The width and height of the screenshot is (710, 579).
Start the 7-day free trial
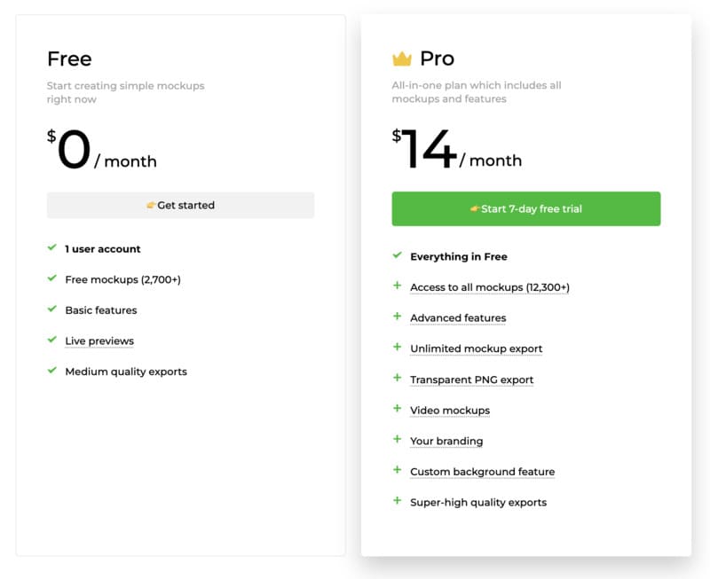click(x=526, y=209)
